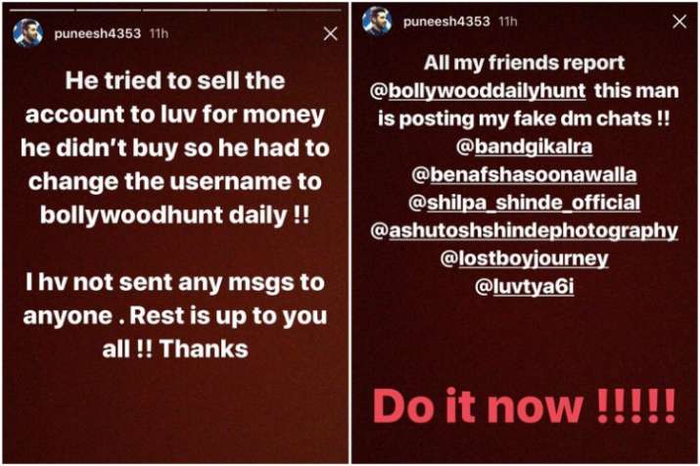The width and height of the screenshot is (700, 466).
Task: Open the @bandgikalra mention
Action: (524, 147)
